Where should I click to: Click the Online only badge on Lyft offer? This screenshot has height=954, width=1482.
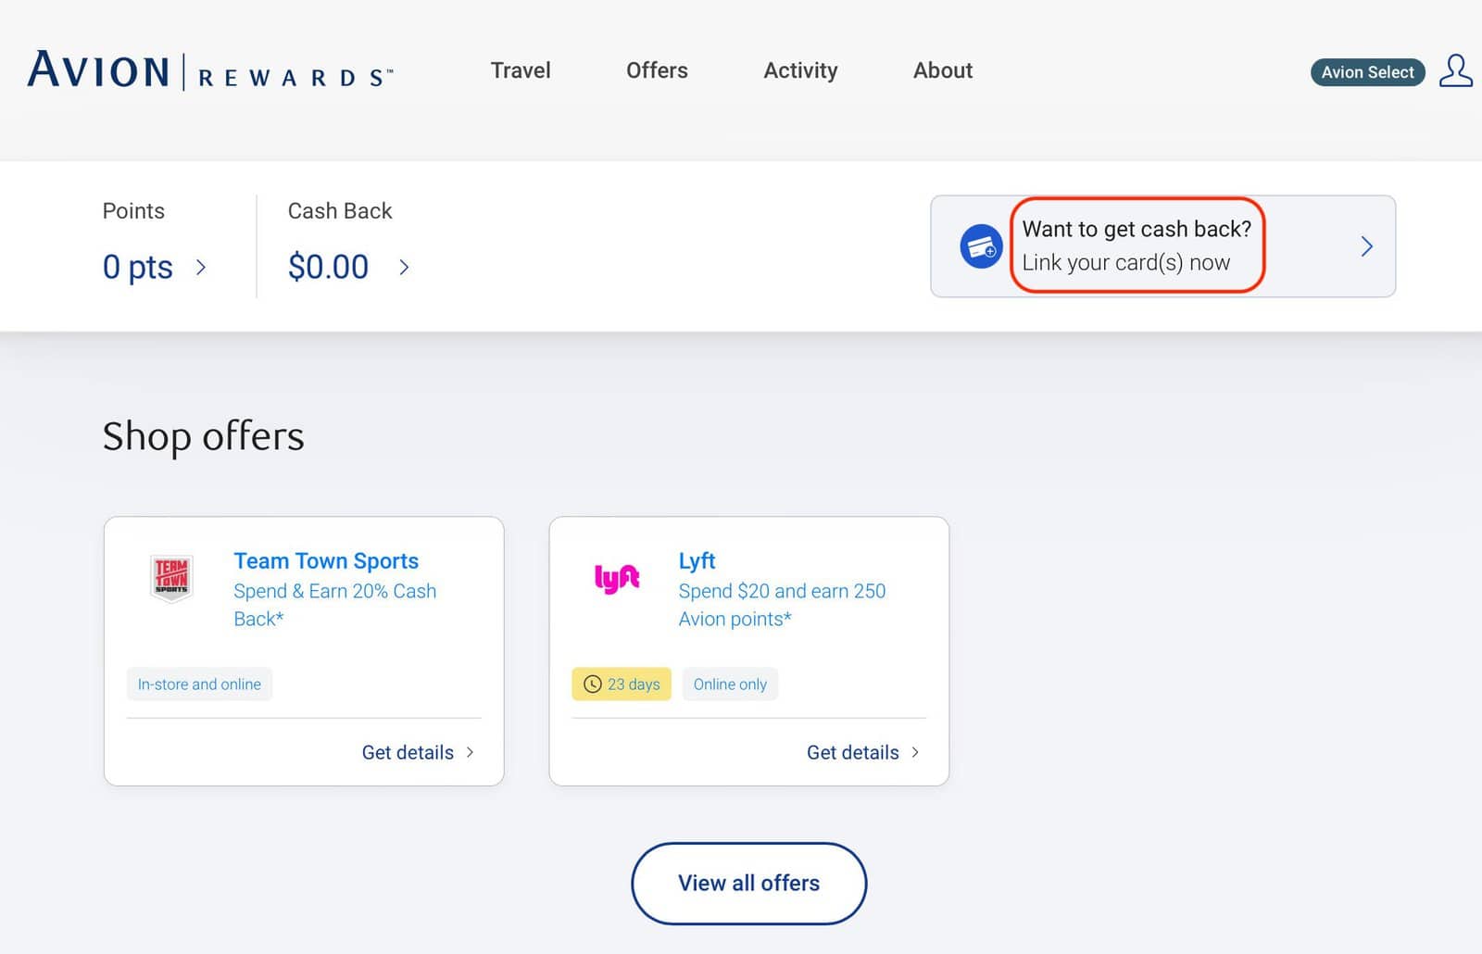point(730,684)
